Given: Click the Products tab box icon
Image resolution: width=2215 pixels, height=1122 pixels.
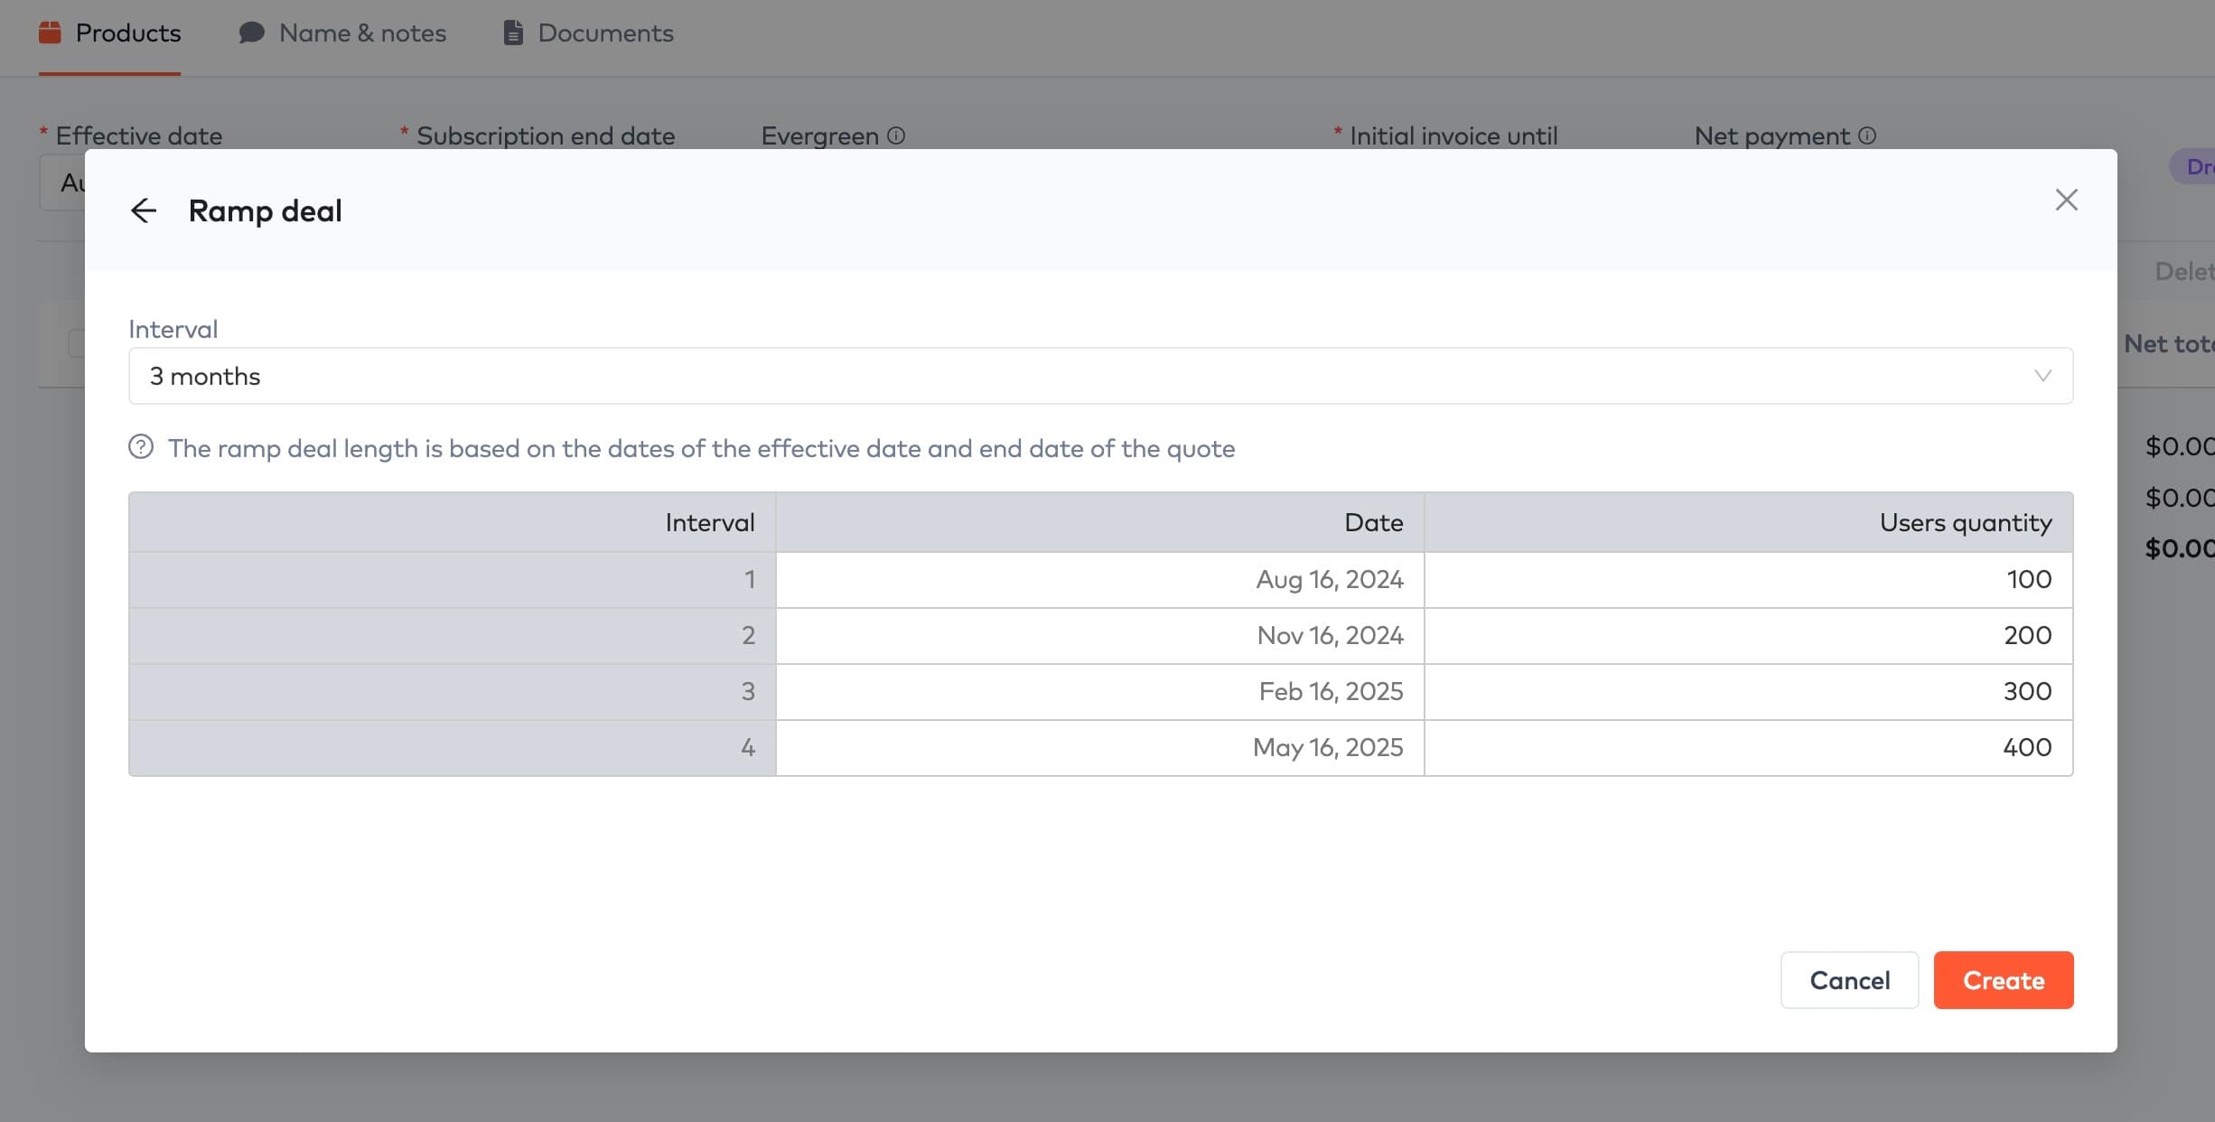Looking at the screenshot, I should [51, 33].
